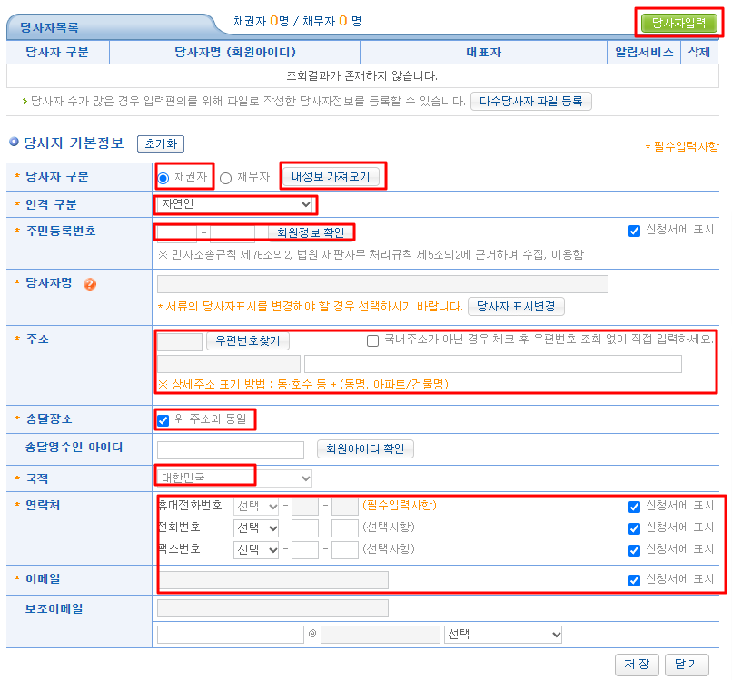732x680 pixels.
Task: Click the 당사자명 help question icon
Action: (x=90, y=284)
